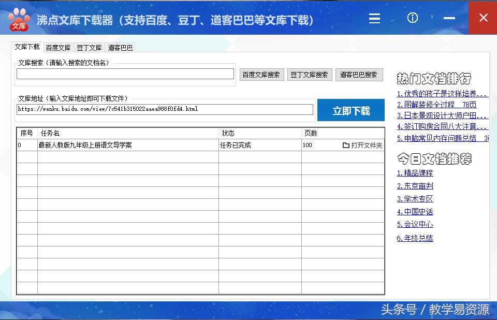Open the hamburger menu in the title bar
The image size is (497, 320).
point(374,18)
